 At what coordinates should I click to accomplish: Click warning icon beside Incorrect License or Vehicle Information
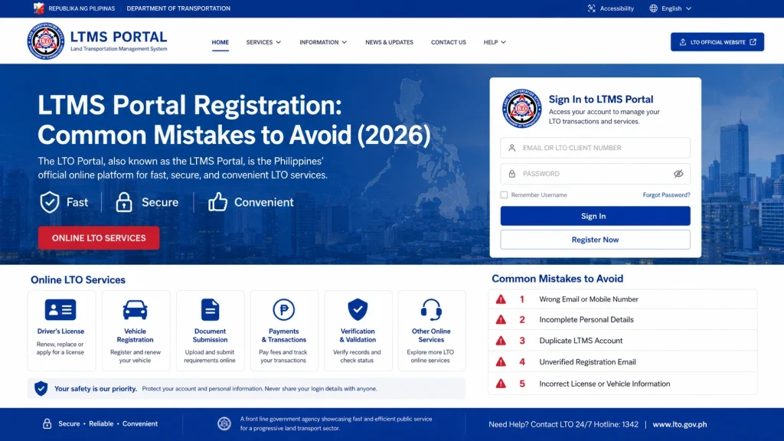501,384
